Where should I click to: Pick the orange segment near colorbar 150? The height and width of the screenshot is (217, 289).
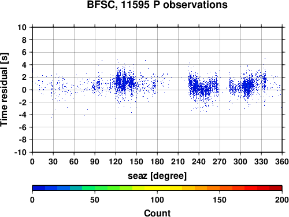coord(220,188)
